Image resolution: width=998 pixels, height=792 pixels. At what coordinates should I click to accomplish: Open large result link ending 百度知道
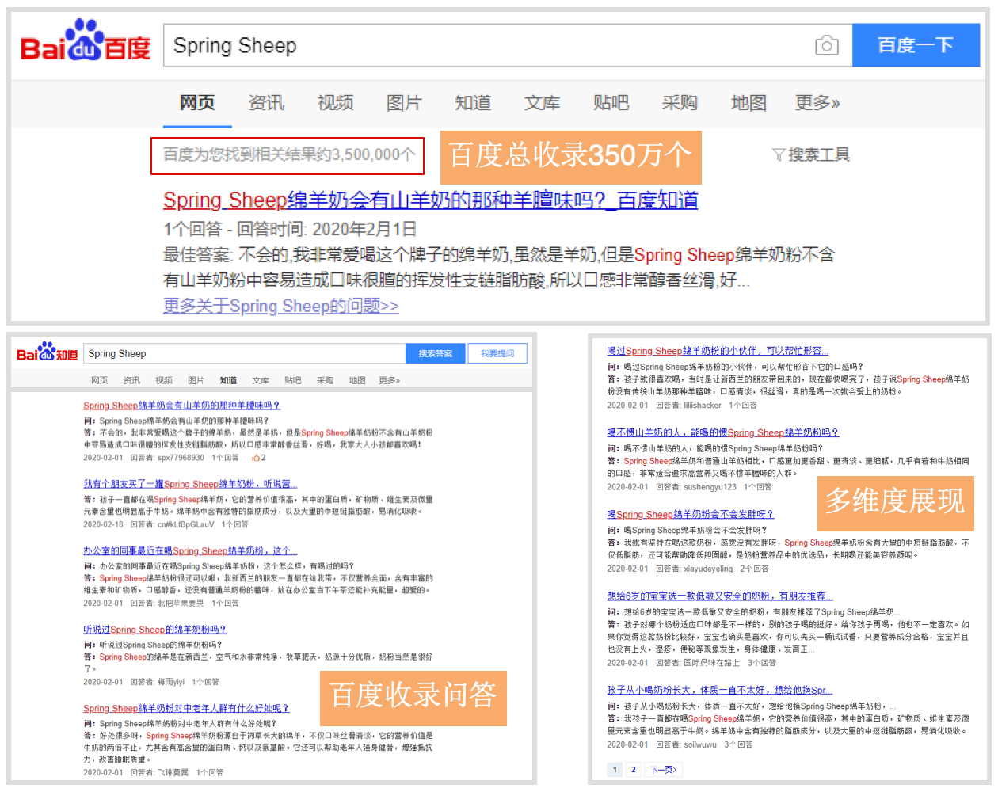430,200
